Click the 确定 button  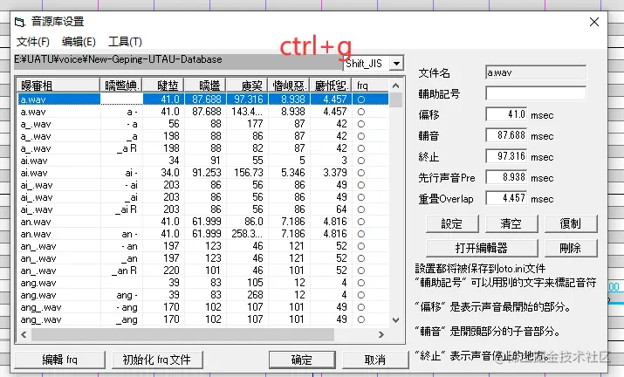(x=302, y=360)
